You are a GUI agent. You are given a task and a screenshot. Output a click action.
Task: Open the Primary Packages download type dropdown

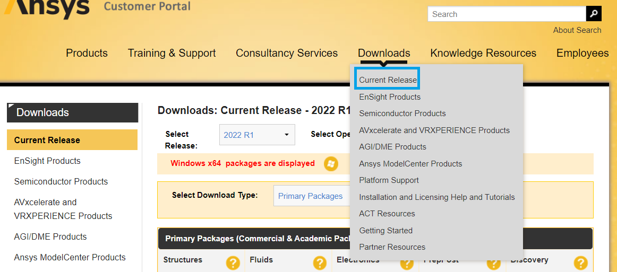pyautogui.click(x=312, y=196)
